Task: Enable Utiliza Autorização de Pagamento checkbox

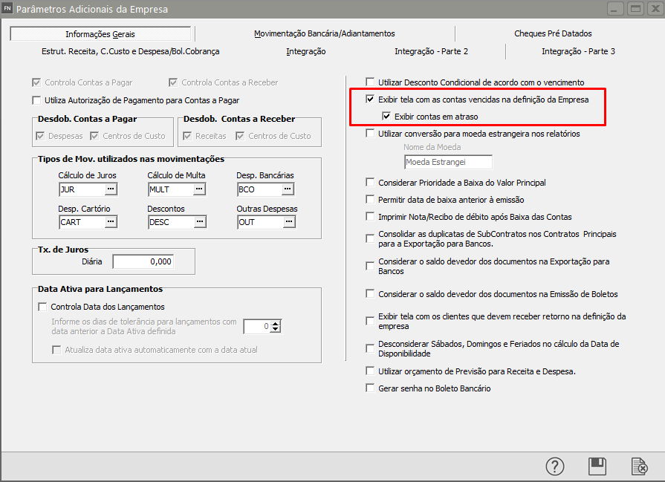Action: (37, 100)
